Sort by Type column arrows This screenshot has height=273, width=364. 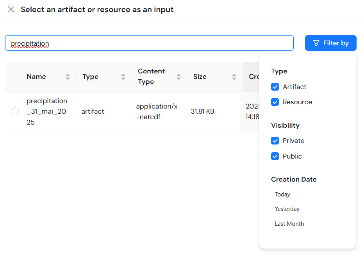[x=123, y=77]
